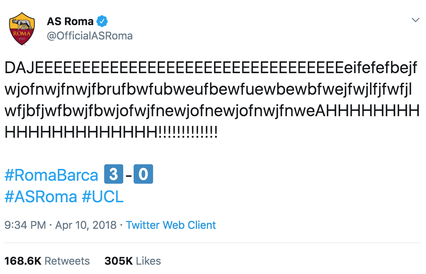The width and height of the screenshot is (426, 274).
Task: Open the tweet options chevron menu
Action: coord(415,20)
